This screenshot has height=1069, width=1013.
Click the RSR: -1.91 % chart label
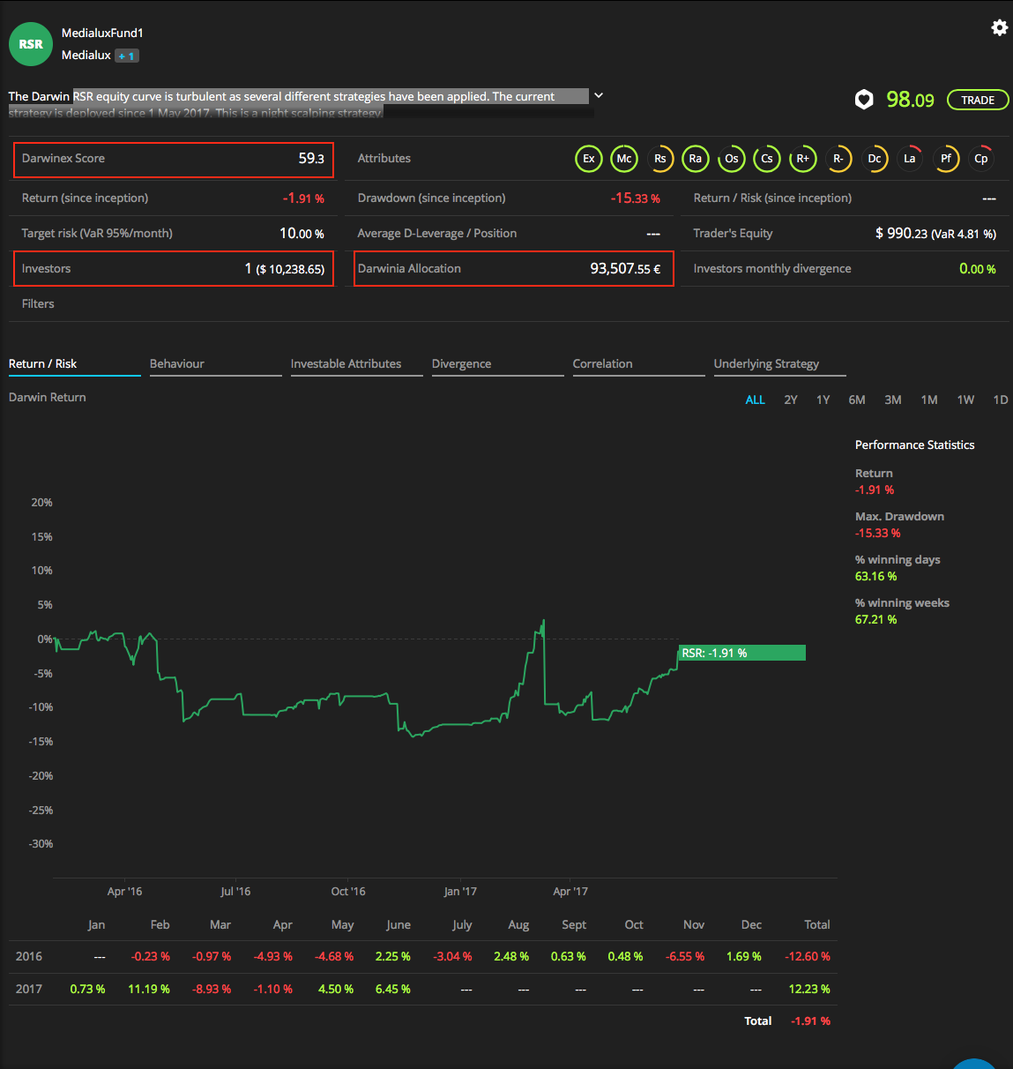click(742, 653)
